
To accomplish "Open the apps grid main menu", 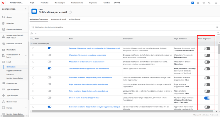I will click(216, 3).
